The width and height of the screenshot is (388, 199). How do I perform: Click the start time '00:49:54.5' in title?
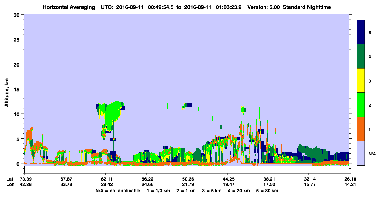click(x=160, y=7)
